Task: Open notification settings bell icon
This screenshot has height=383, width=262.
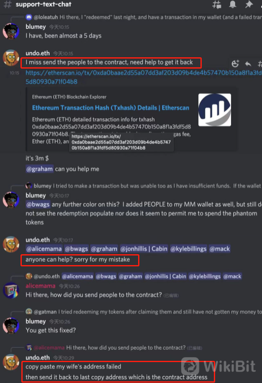Action: 232,5
